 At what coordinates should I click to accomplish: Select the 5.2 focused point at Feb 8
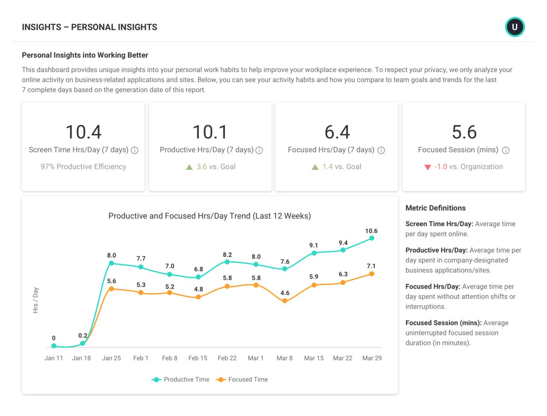pos(170,293)
